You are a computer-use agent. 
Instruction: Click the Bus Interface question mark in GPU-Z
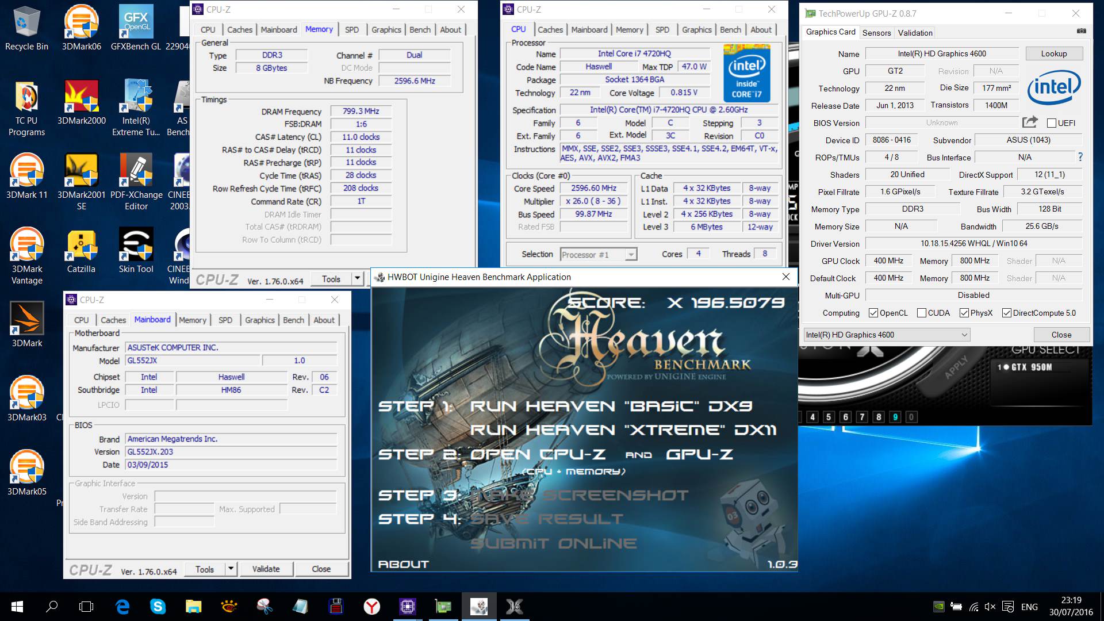pos(1080,157)
